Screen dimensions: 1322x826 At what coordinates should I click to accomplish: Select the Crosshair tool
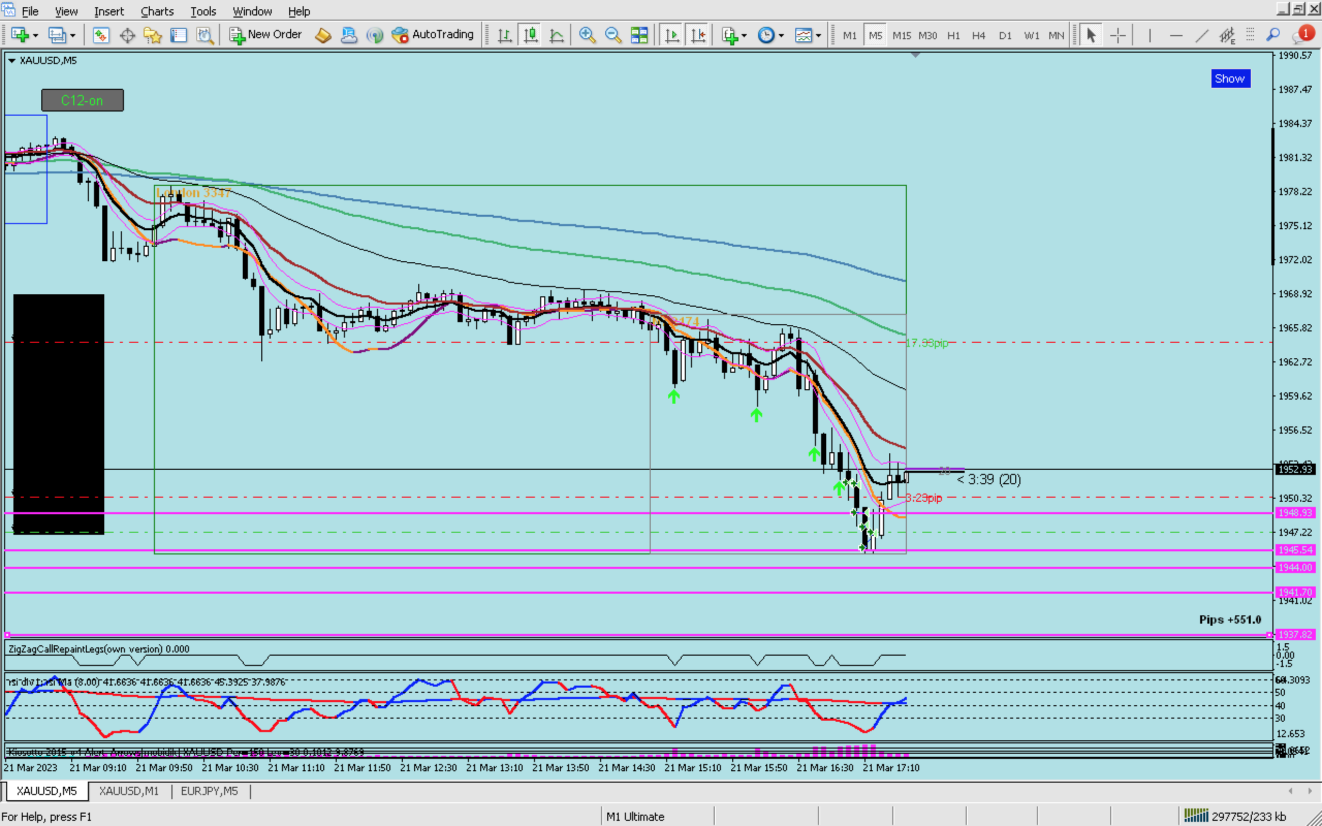pyautogui.click(x=1118, y=36)
